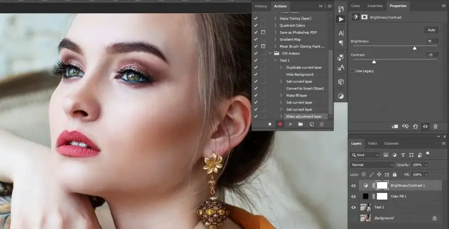Filter layers by smart objects icon
449x229 pixels.
point(420,155)
